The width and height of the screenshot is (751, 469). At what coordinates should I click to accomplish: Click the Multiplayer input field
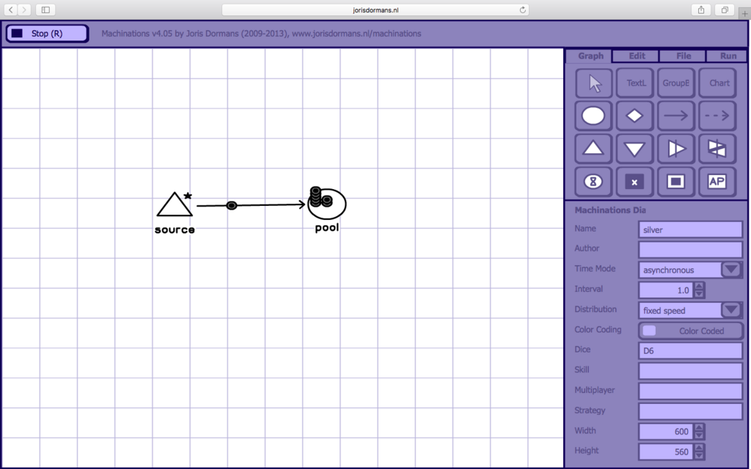691,391
